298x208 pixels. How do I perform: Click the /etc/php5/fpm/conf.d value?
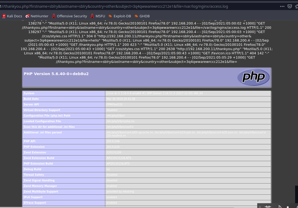(120, 127)
